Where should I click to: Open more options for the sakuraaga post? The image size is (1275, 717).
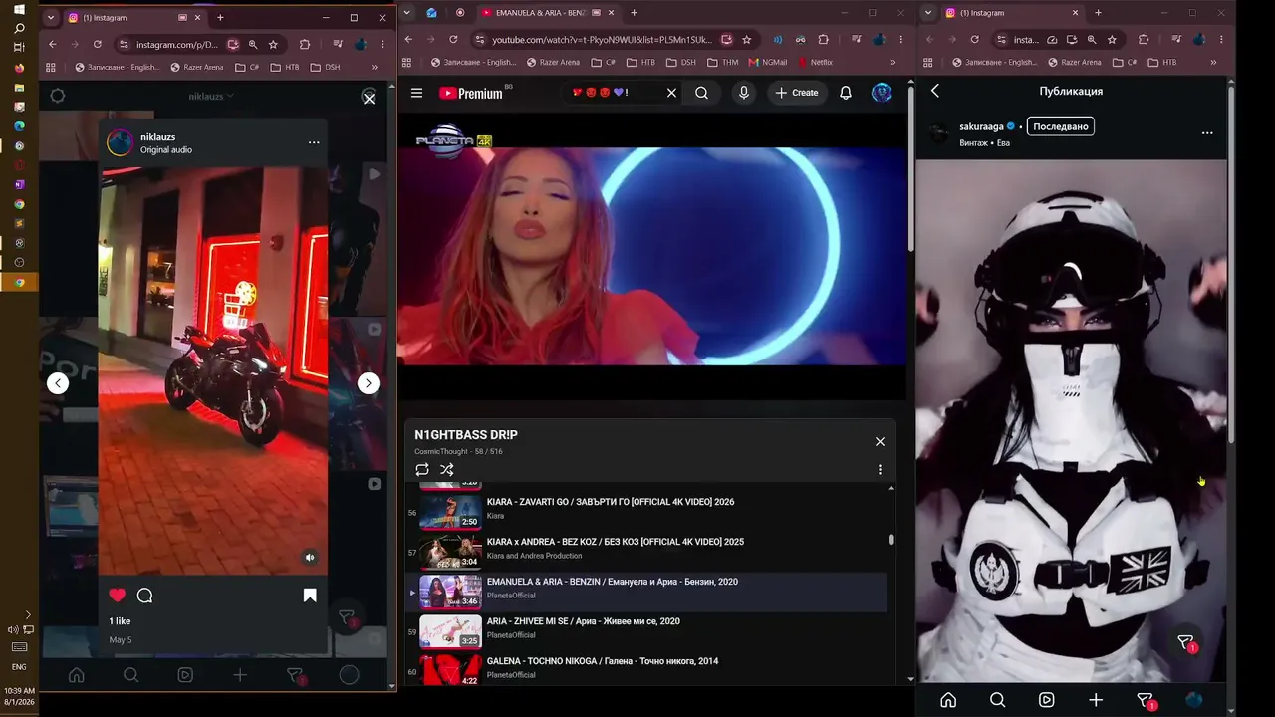coord(1207,132)
